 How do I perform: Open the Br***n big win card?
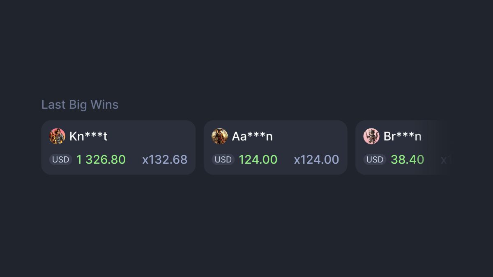[403, 147]
